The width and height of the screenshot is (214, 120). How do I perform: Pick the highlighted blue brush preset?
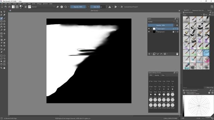point(206,53)
